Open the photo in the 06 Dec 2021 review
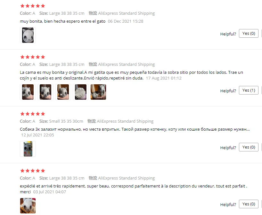The image size is (262, 215). (28, 35)
